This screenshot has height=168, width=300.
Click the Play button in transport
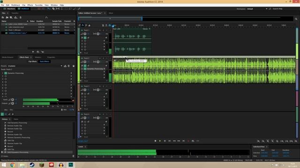pyautogui.click(x=160, y=141)
